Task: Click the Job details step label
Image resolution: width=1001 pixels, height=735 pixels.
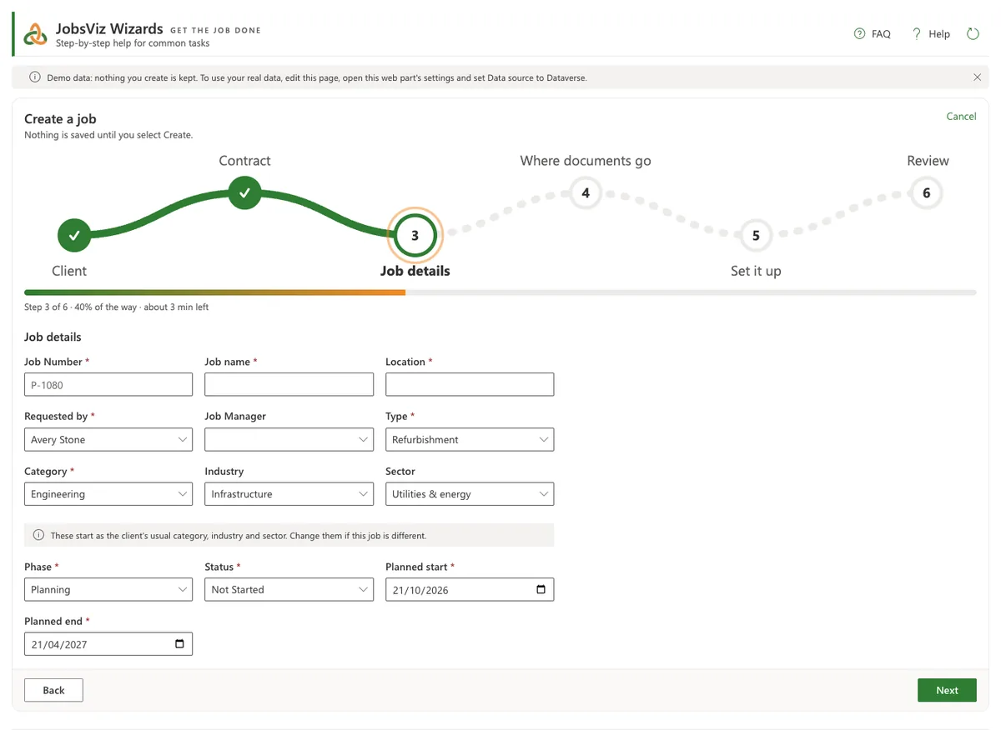Action: coord(415,271)
